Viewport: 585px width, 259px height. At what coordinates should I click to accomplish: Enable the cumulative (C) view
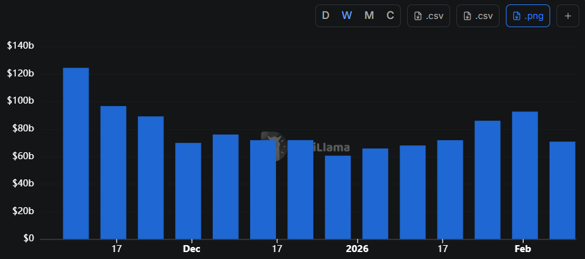pos(390,16)
